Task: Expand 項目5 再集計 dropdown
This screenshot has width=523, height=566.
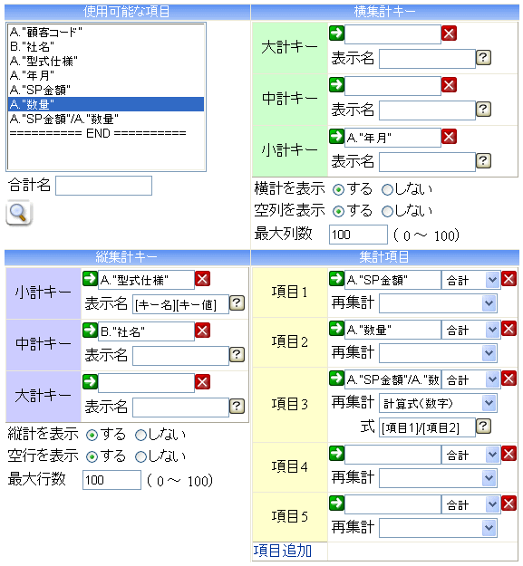Action: (x=438, y=528)
